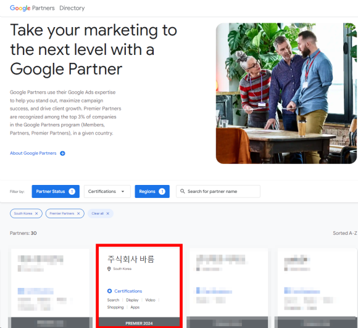This screenshot has height=328, width=358.
Task: Expand the Certifications filter dropdown
Action: [x=107, y=191]
